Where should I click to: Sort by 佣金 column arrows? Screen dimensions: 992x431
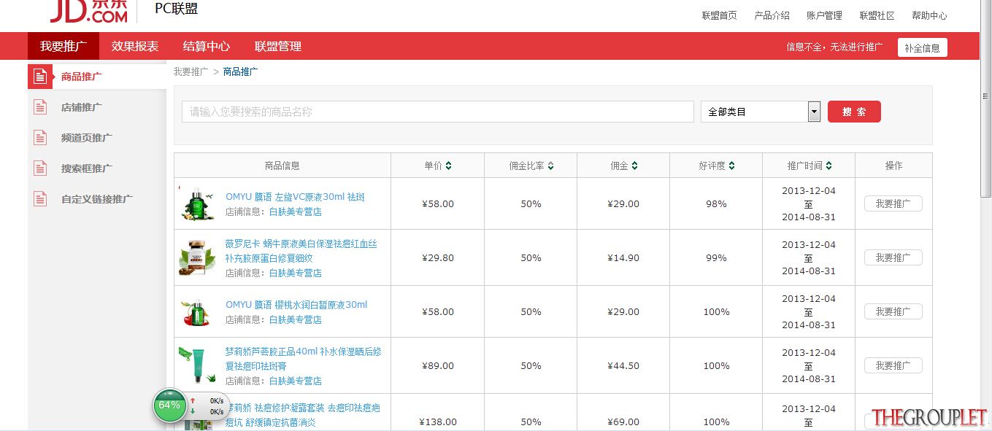(635, 166)
